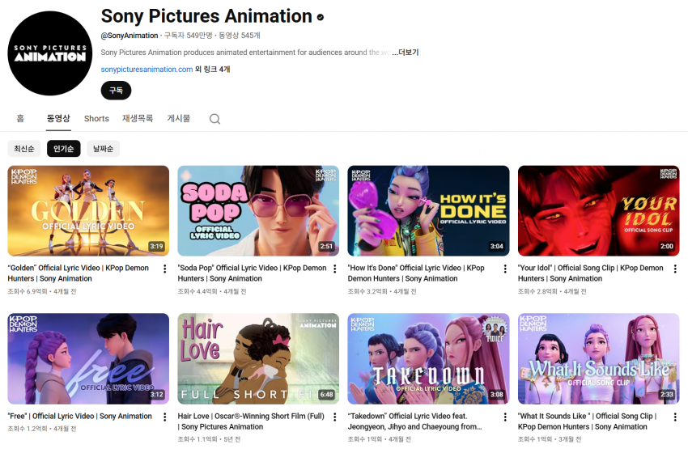
Task: Open the sonypicturesanimation.com link
Action: [x=147, y=70]
